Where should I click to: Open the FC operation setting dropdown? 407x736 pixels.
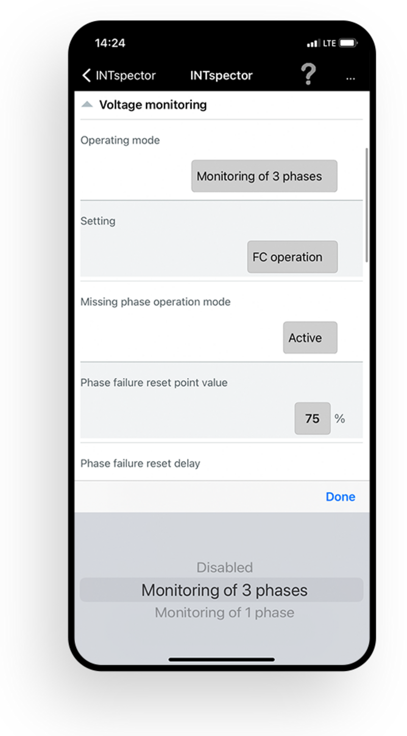(x=293, y=257)
